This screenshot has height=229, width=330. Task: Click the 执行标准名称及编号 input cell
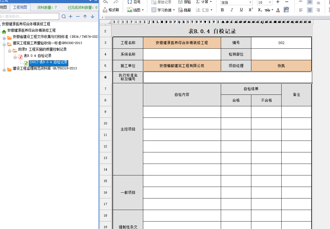(x=227, y=77)
